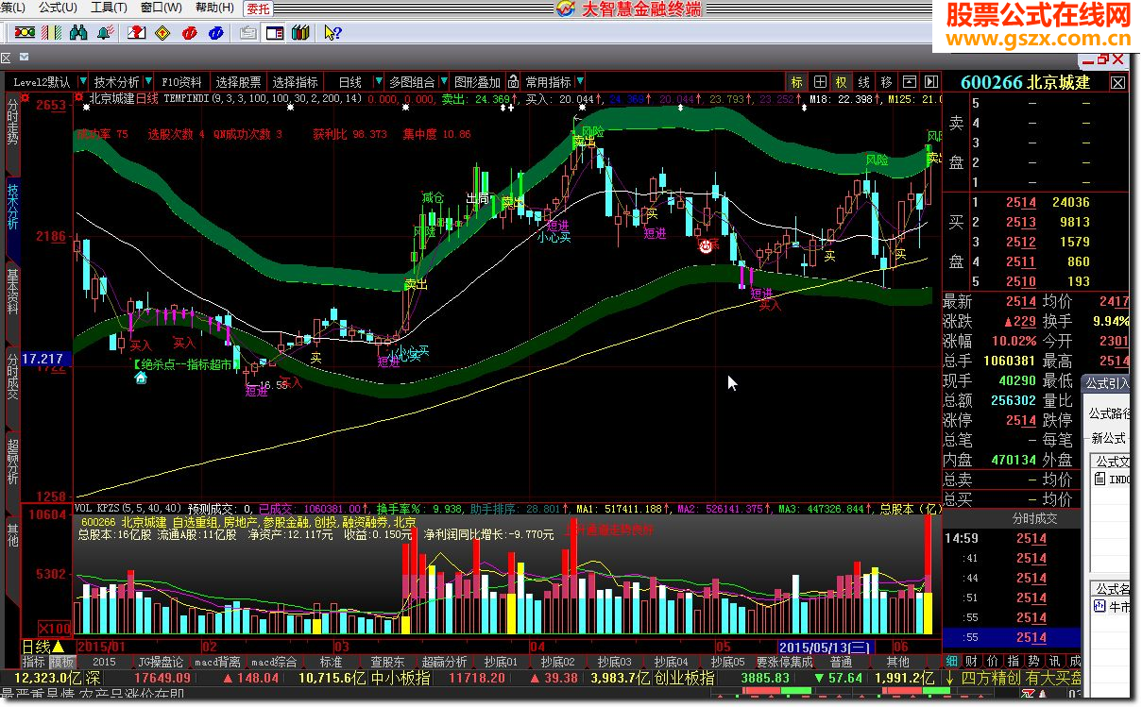The image size is (1142, 707).
Task: Click the F10资料 button
Action: 181,82
